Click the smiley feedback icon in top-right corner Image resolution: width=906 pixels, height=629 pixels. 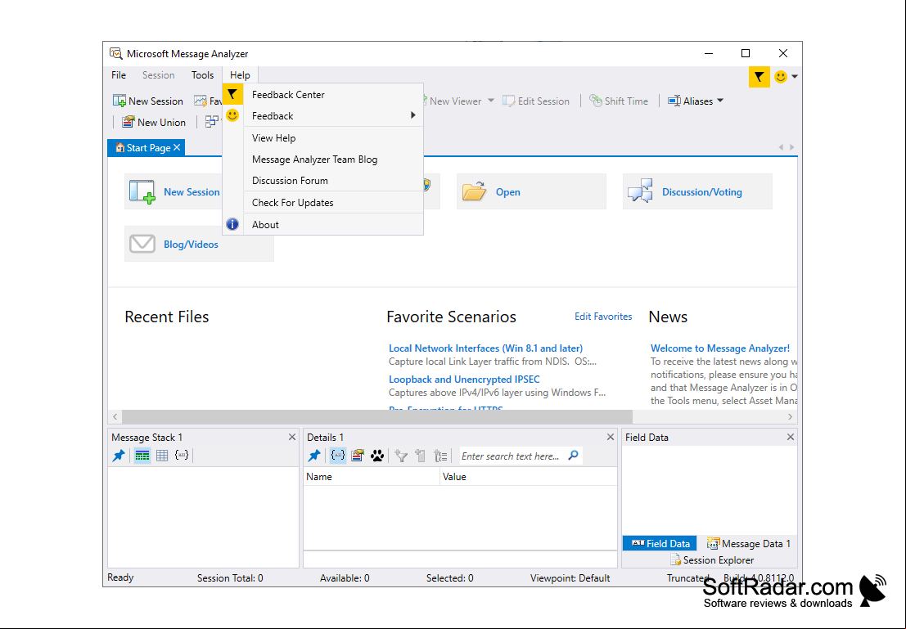click(x=781, y=77)
